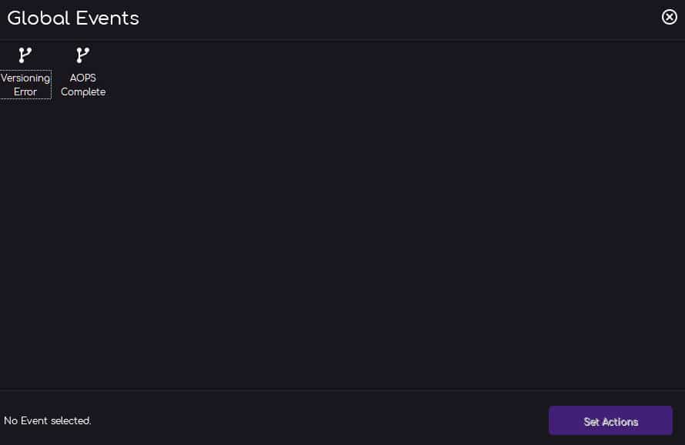Pick the event with the dotted focus outline

[25, 72]
